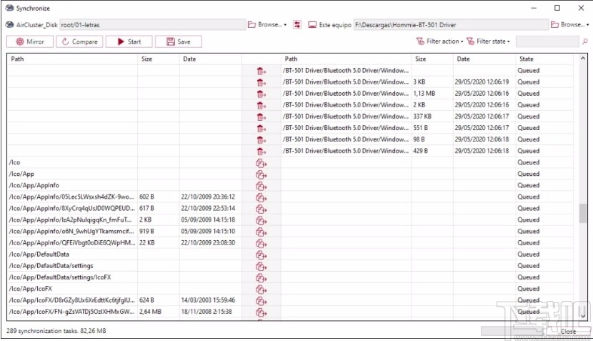Click Queued state in /Ico row
Screen dimensions: 593x341
528,162
